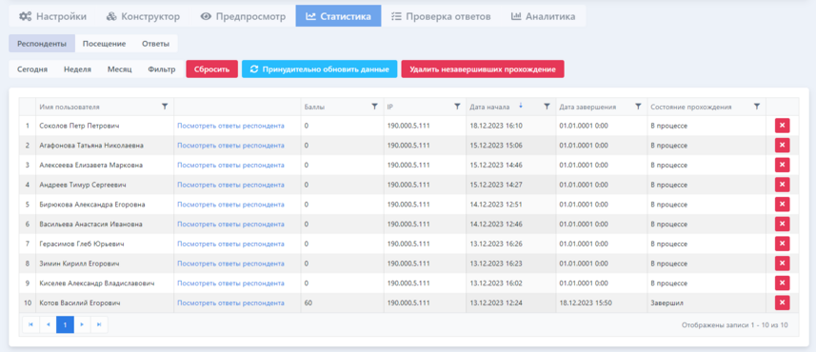Open the Конструктор tab
Screen dimensions: 816x352
[143, 16]
